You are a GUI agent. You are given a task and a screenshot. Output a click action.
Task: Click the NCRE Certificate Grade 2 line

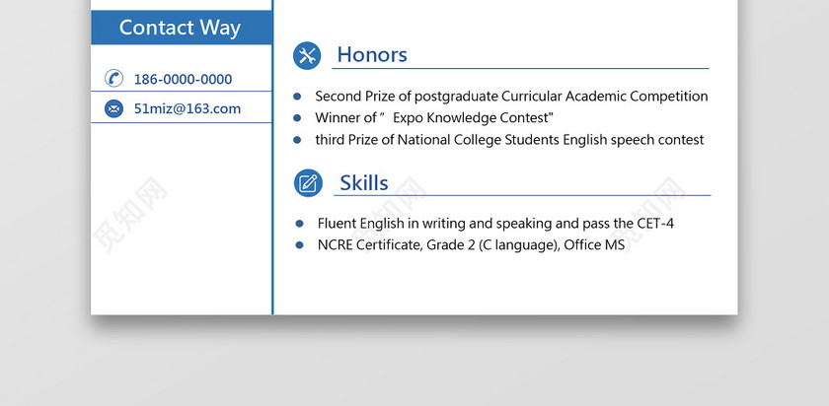[x=471, y=245]
